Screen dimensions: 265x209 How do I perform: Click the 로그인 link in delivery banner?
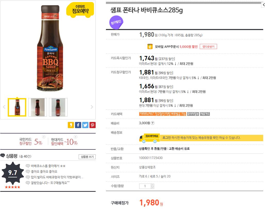(167, 138)
